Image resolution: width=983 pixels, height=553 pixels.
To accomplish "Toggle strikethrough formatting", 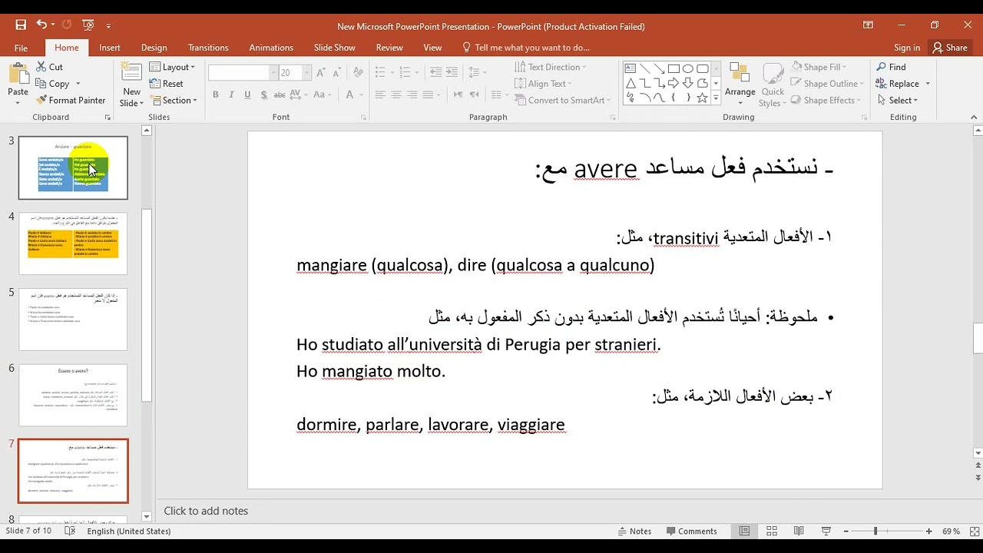I will 281,94.
